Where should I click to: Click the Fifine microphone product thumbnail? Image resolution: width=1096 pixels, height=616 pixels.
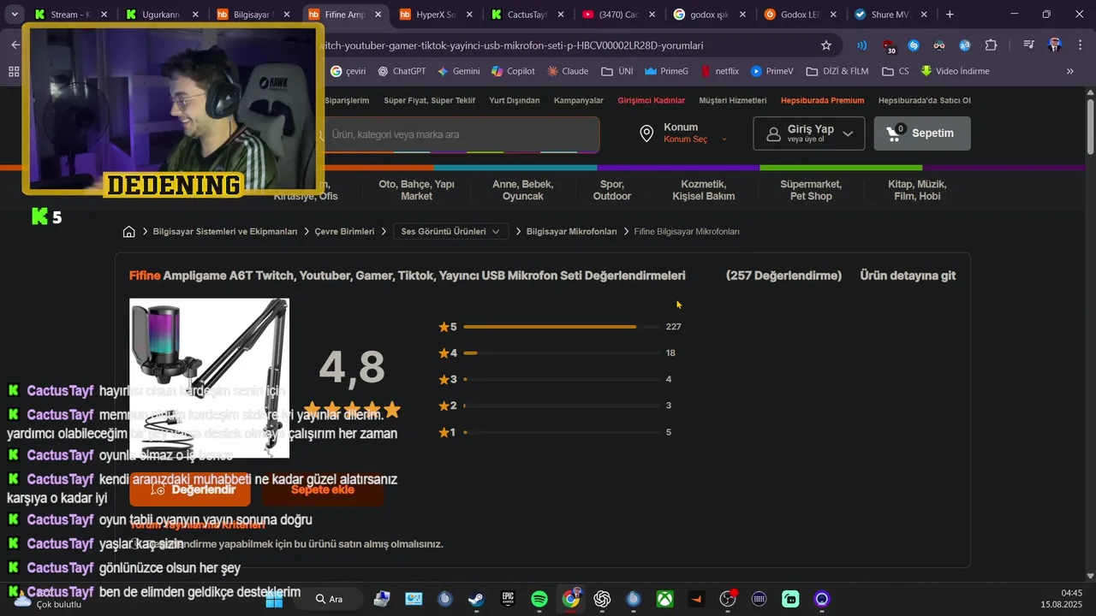point(209,378)
